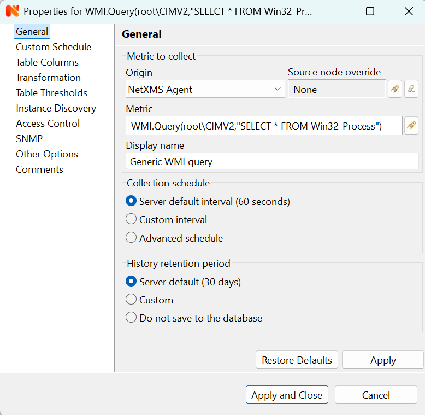Click the clear source node eraser icon
Viewport: 425px width, 415px height.
[411, 89]
